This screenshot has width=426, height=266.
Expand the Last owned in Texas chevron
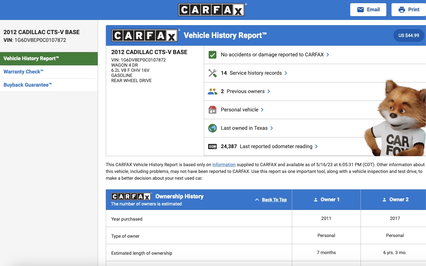pos(272,128)
